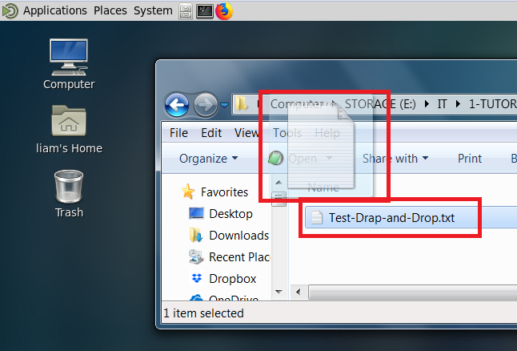Open the recent locations dropdown arrow
This screenshot has width=517, height=351.
[224, 104]
